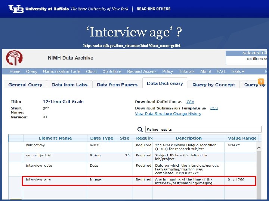Open FAQ in the navigation bar
The image size is (269, 201).
tap(221, 71)
